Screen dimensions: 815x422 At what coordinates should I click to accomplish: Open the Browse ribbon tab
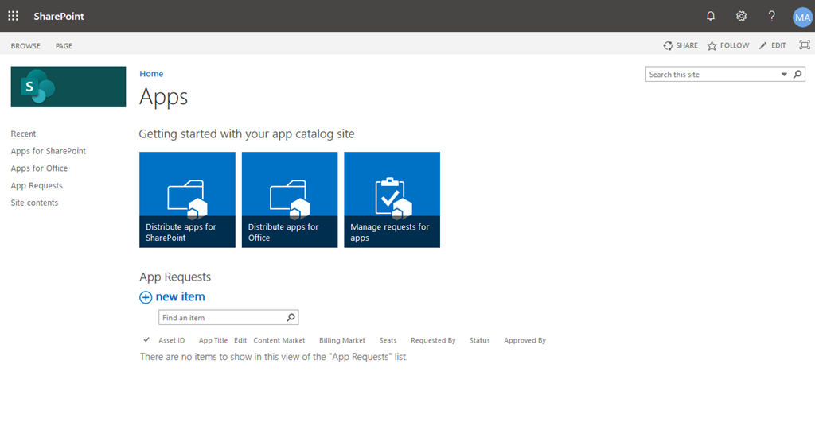coord(25,46)
